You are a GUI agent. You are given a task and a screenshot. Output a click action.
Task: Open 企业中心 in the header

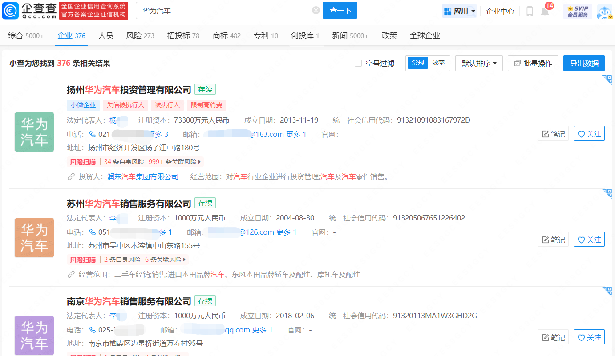point(500,11)
